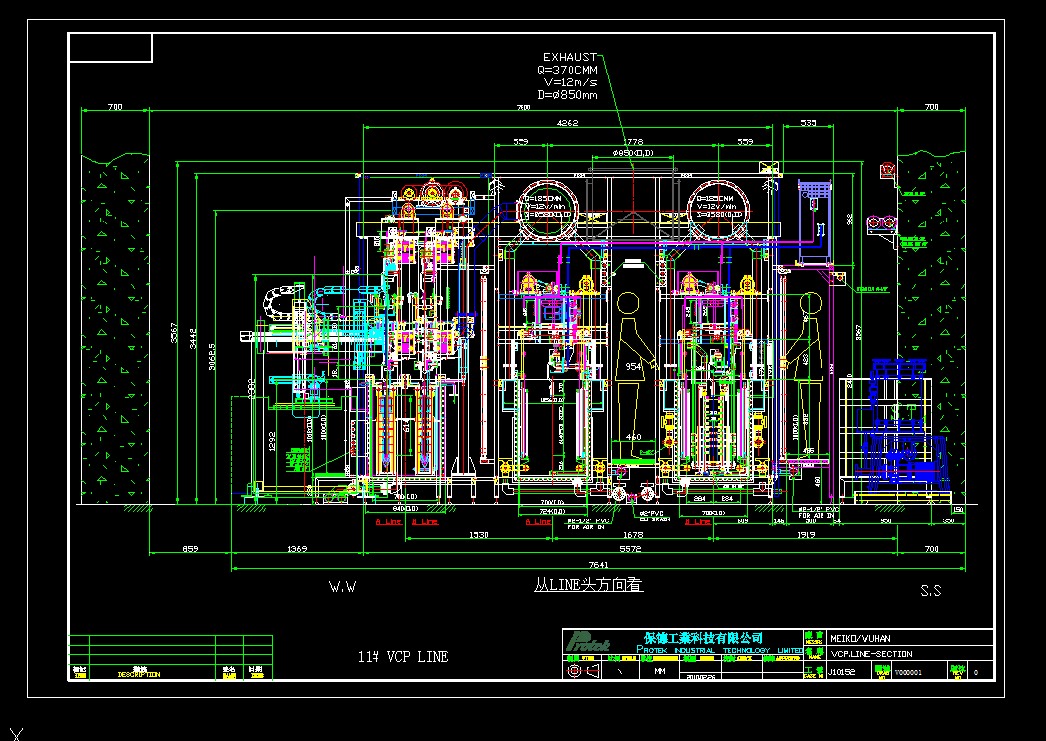The height and width of the screenshot is (741, 1046).
Task: Click the Protek logo in title block
Action: [x=588, y=643]
